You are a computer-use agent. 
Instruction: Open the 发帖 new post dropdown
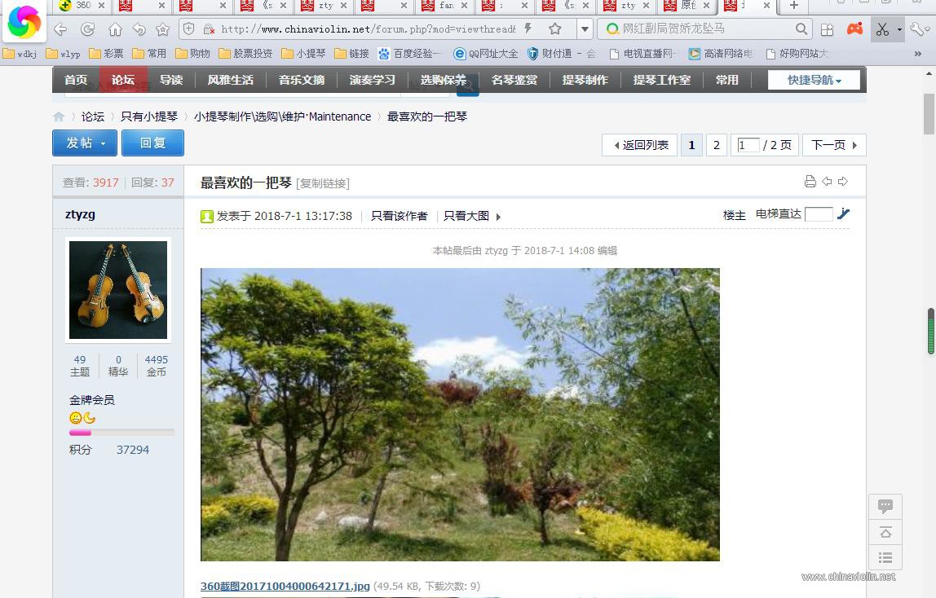coord(85,143)
